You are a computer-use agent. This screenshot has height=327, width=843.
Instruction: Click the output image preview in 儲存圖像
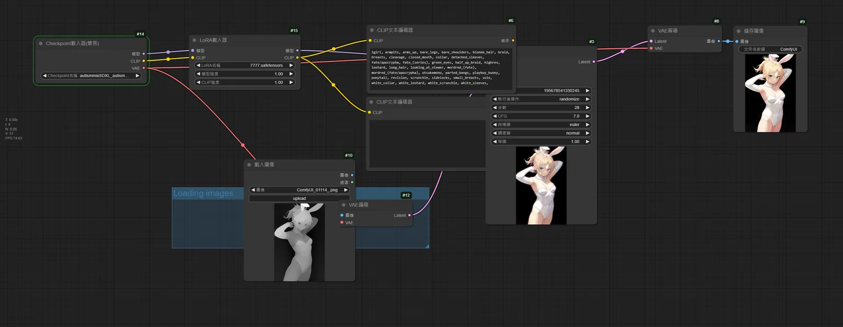point(770,93)
